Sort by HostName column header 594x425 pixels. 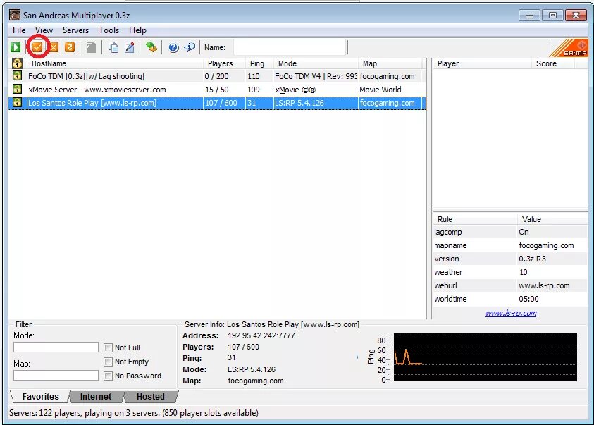point(115,63)
